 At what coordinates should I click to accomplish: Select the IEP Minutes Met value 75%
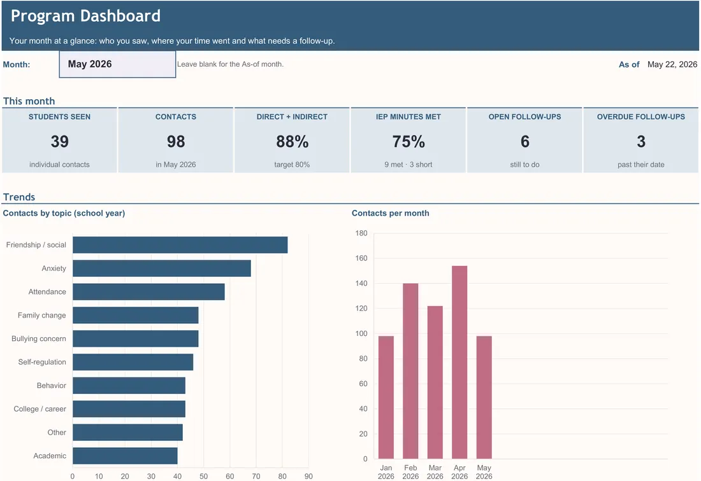click(408, 141)
